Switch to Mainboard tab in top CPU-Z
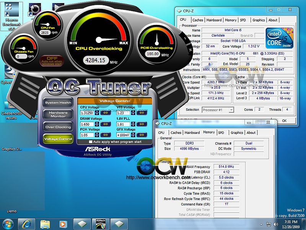This screenshot has height=230, width=306. (214, 20)
